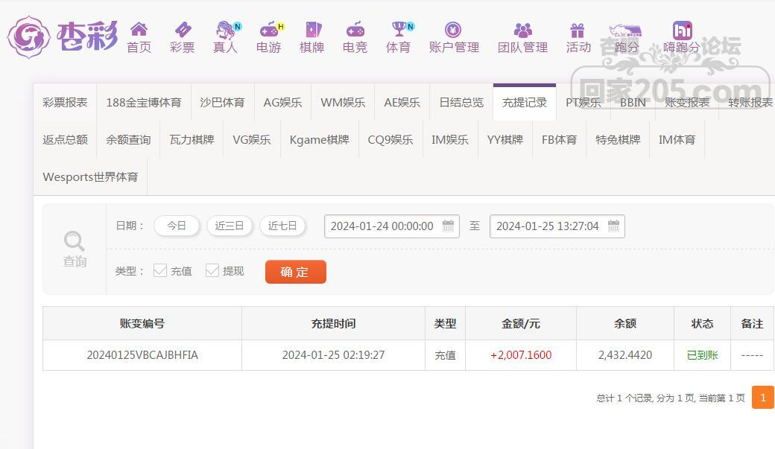The width and height of the screenshot is (775, 449).
Task: Click the home (首页) house icon
Action: pos(139,30)
